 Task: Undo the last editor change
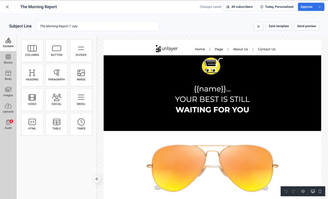[x=286, y=191]
